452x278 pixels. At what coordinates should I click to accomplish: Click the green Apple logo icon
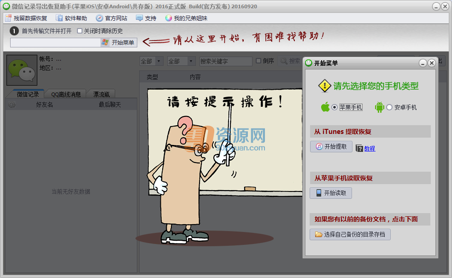click(x=325, y=107)
